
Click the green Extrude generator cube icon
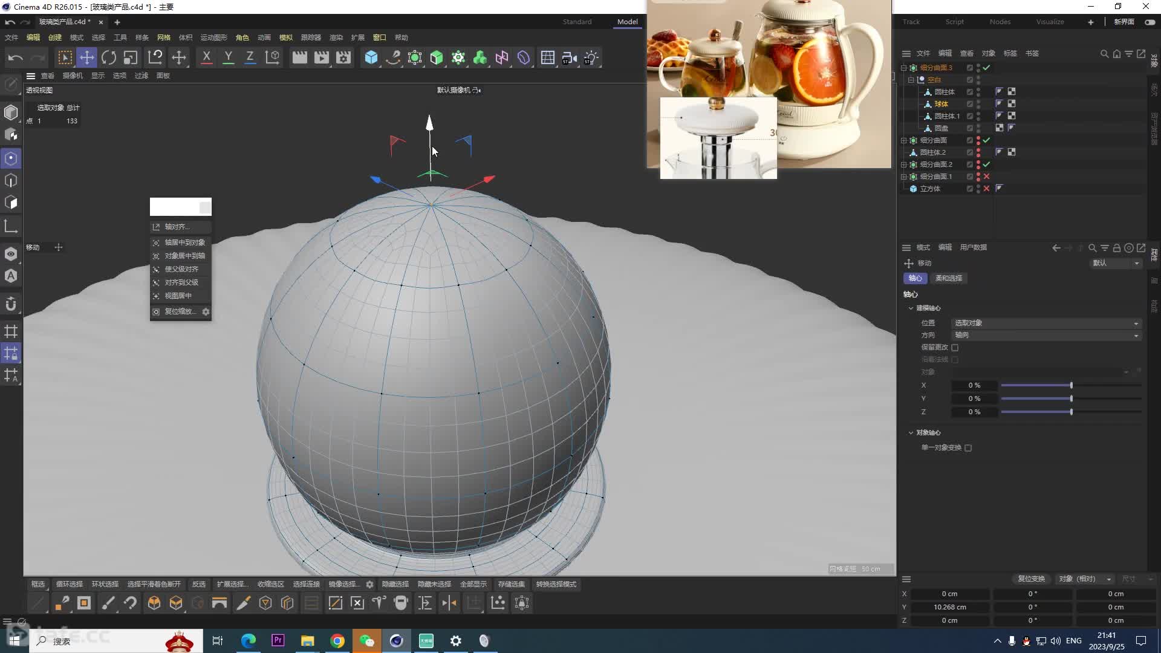click(x=437, y=57)
